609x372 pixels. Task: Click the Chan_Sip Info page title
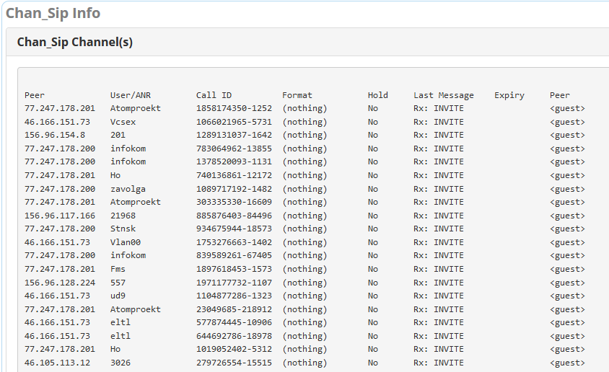click(x=53, y=13)
